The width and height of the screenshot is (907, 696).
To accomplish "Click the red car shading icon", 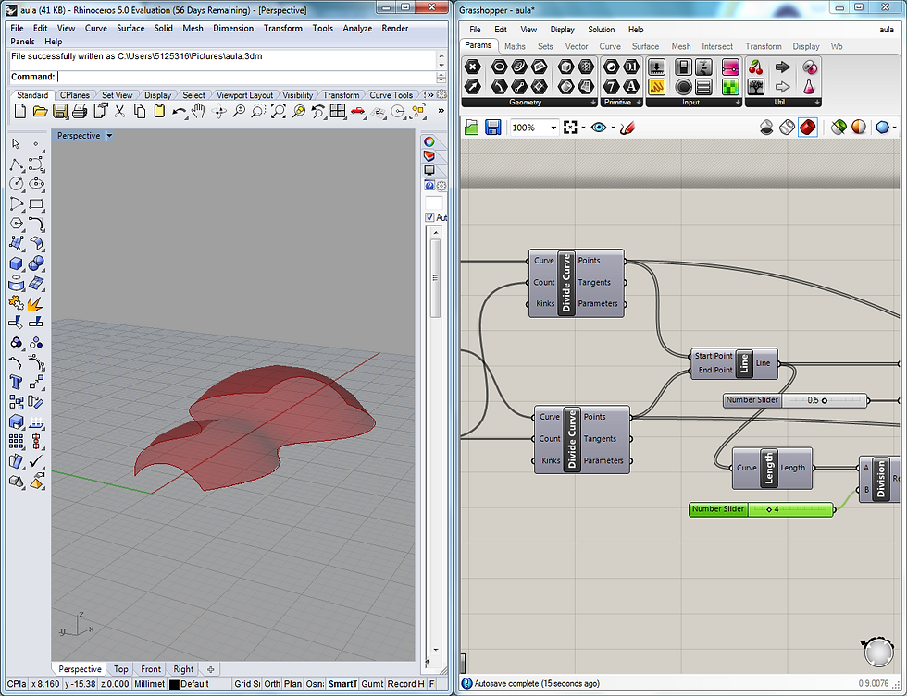I will click(x=358, y=112).
